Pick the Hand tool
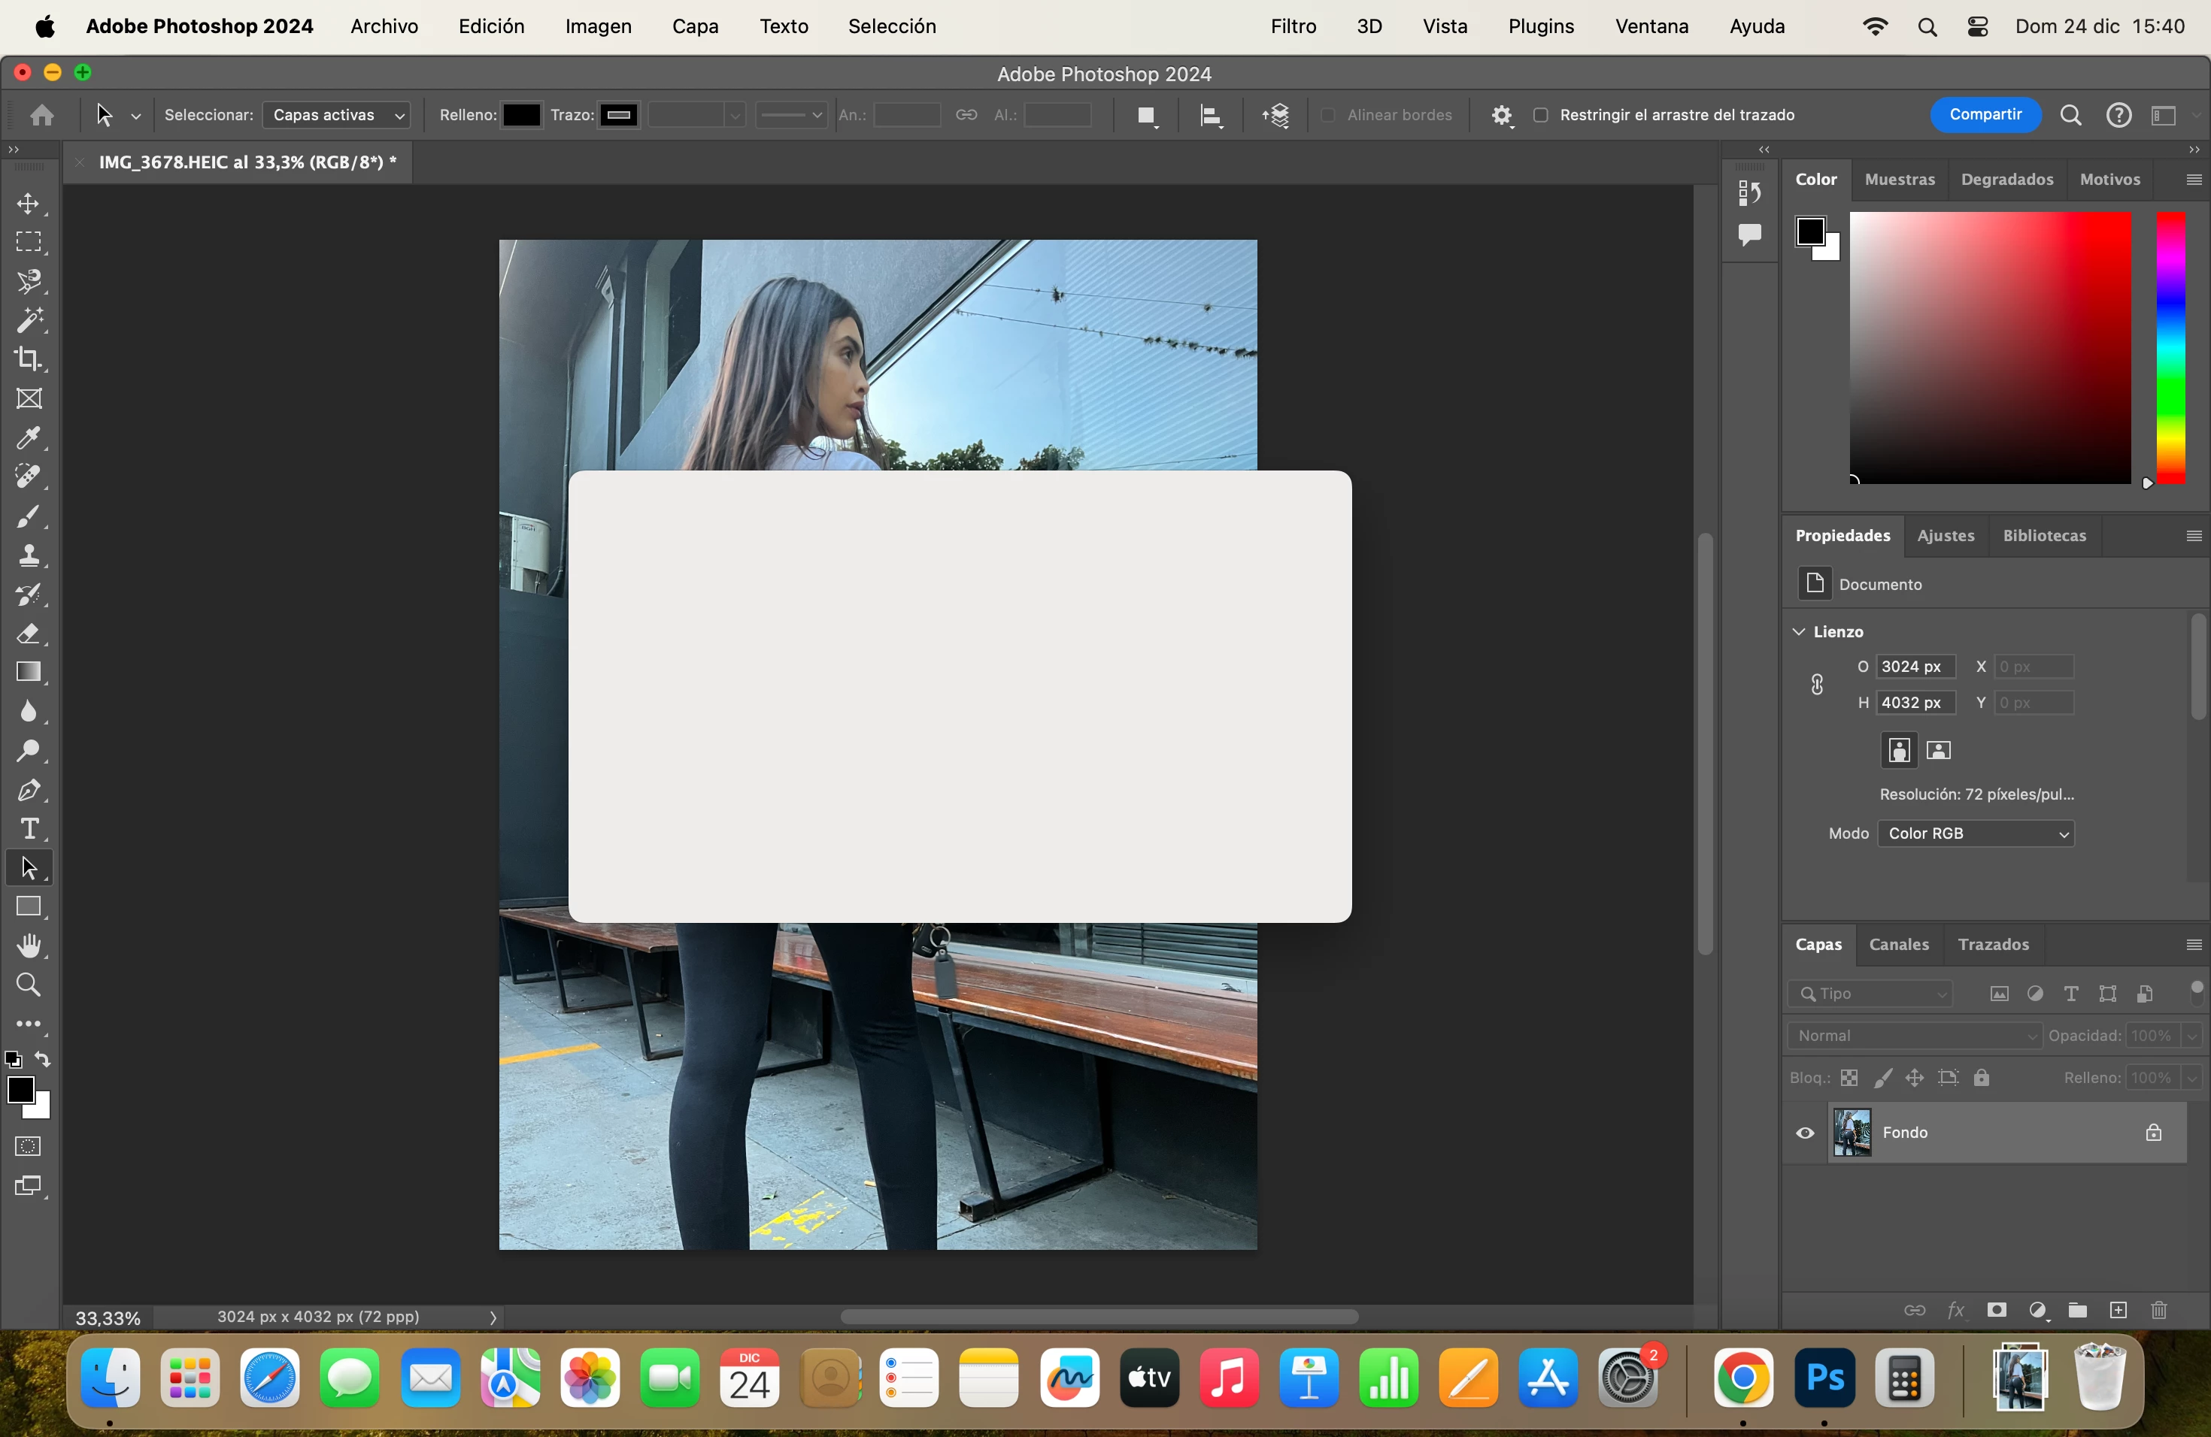This screenshot has height=1437, width=2211. (29, 946)
